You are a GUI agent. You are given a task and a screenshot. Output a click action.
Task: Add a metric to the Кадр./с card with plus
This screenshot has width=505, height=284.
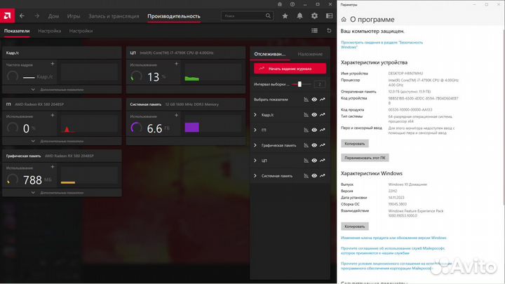point(53,64)
